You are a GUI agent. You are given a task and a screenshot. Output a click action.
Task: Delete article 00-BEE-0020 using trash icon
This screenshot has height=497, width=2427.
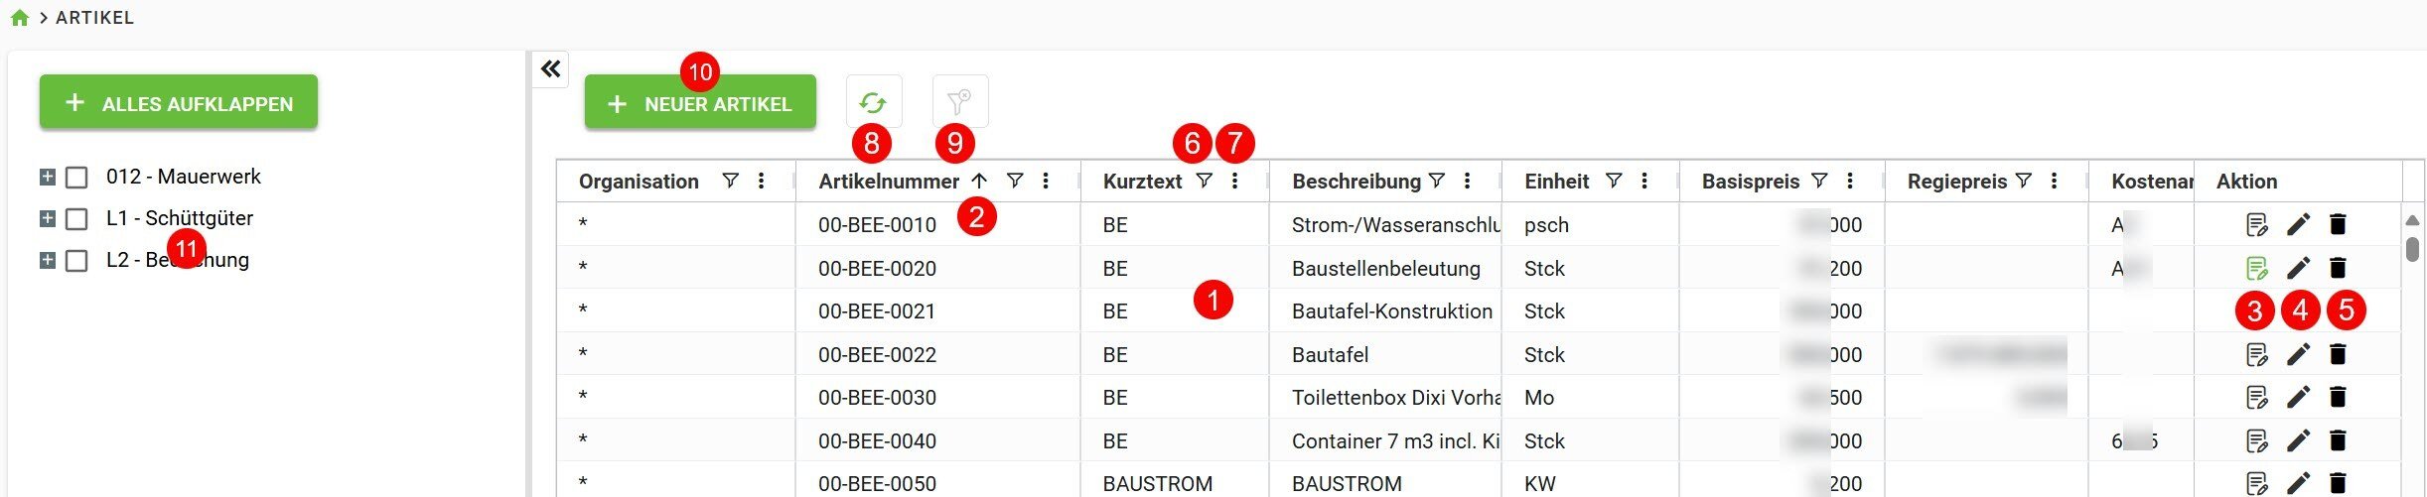point(2338,268)
